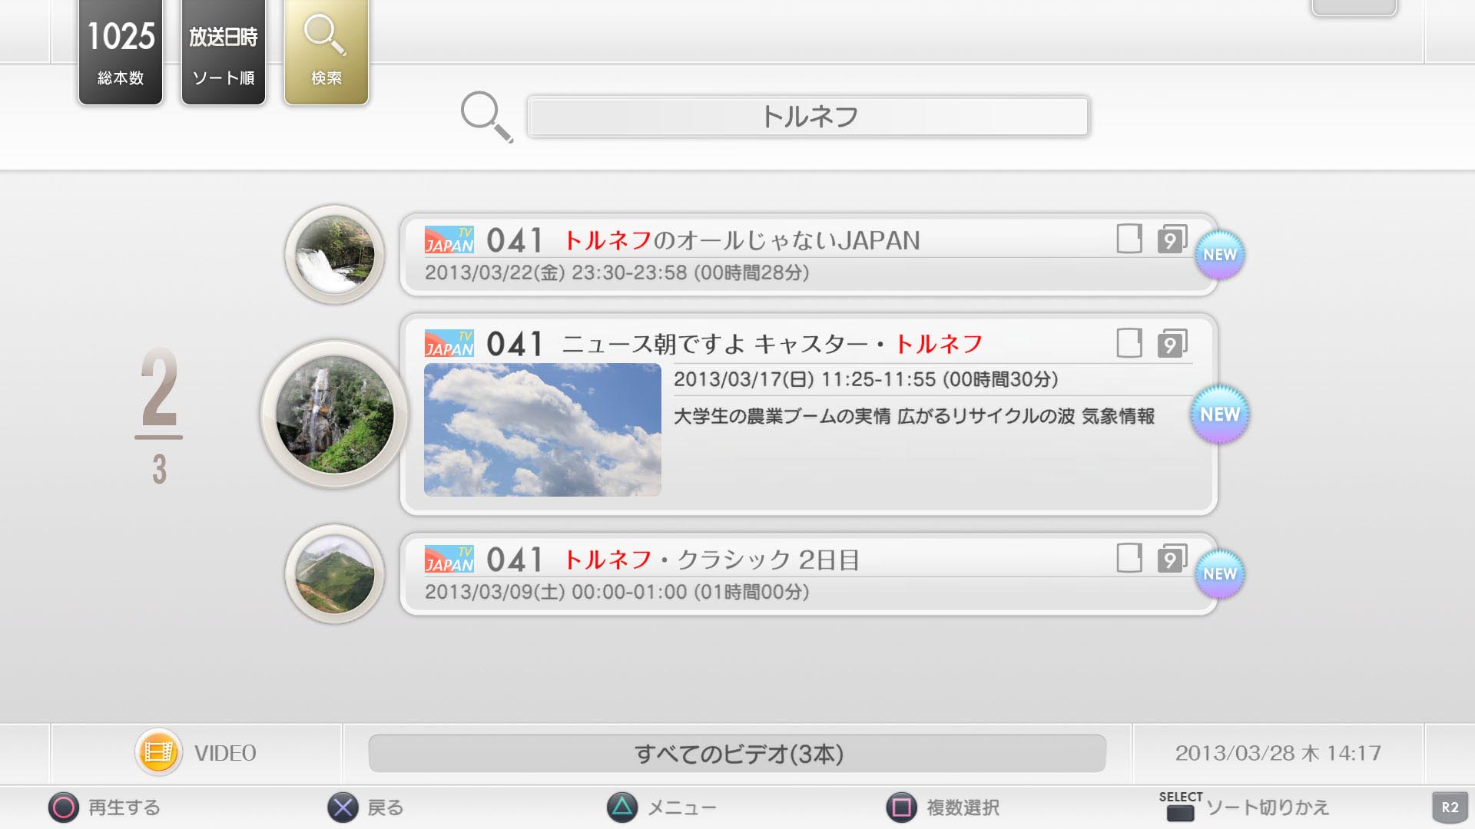Select date text 2013/03/09(土) 00:00-01:00
Image resolution: width=1475 pixels, height=829 pixels.
tap(555, 592)
